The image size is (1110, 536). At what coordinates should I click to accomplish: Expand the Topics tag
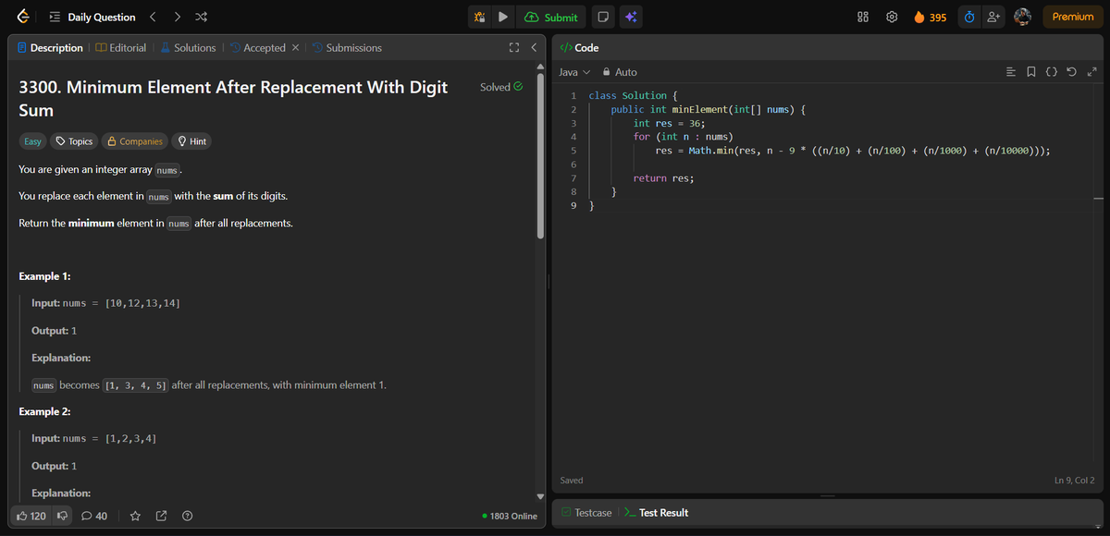[74, 141]
